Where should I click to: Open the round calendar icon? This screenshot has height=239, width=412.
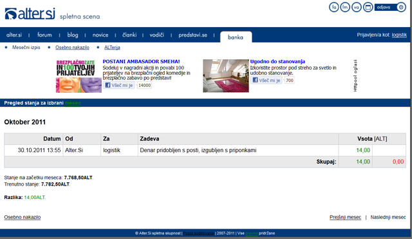click(x=368, y=7)
